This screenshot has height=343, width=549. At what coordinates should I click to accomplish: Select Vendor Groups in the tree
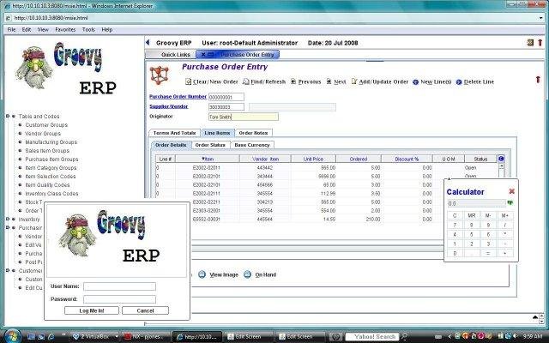pos(43,134)
